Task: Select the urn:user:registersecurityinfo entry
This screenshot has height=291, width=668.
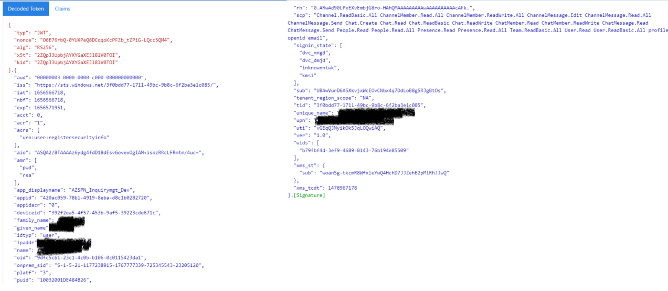Action: pos(64,137)
